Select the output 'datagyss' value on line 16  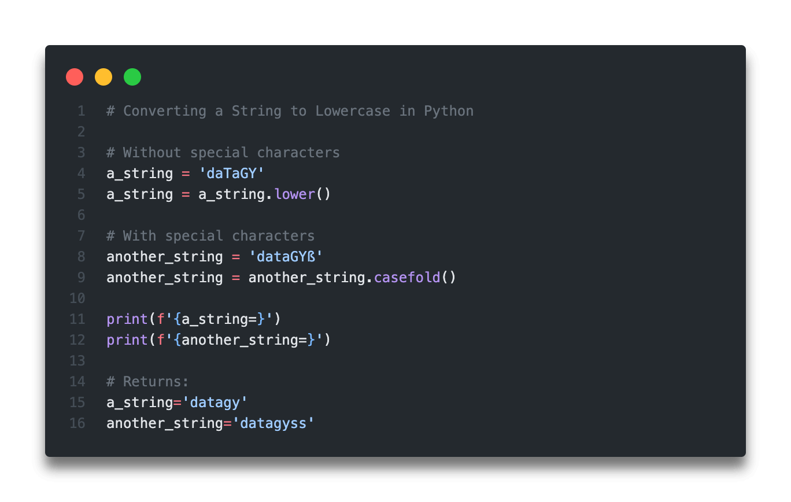(x=273, y=423)
